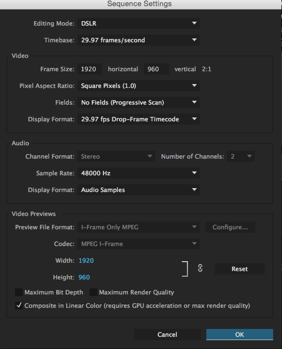The width and height of the screenshot is (282, 349).
Task: Click the horizontal frame size field 1920
Action: tap(90, 69)
